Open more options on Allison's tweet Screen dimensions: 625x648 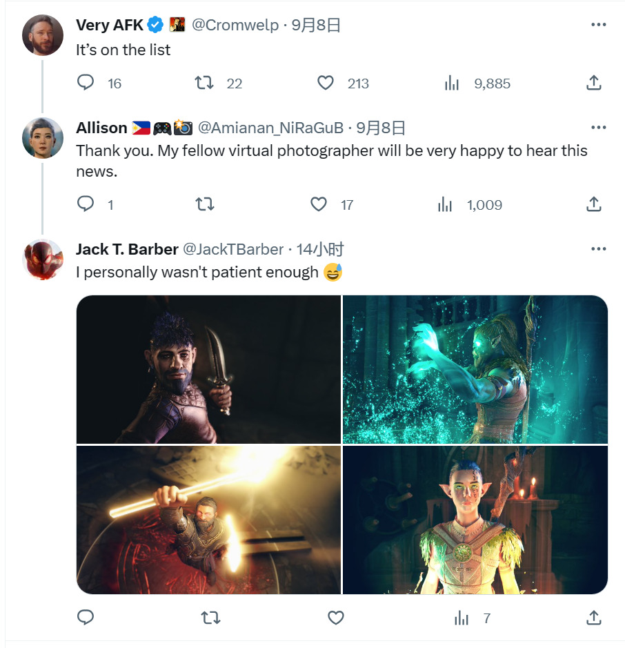[x=598, y=127]
